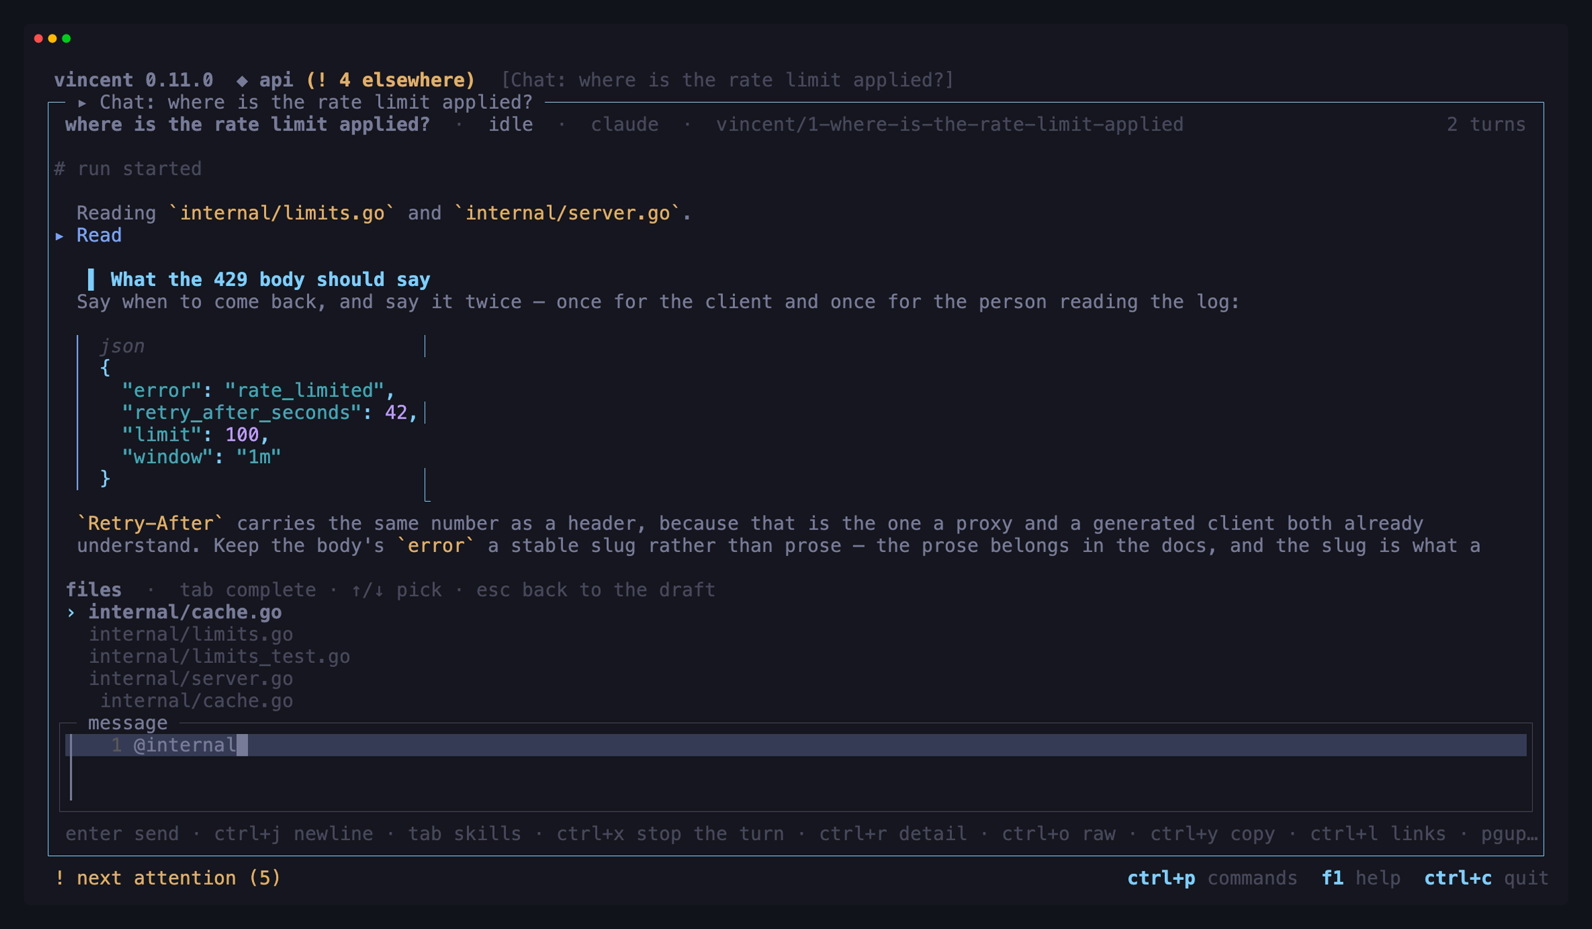Click the 'idle' status label
The height and width of the screenshot is (929, 1592).
point(511,125)
